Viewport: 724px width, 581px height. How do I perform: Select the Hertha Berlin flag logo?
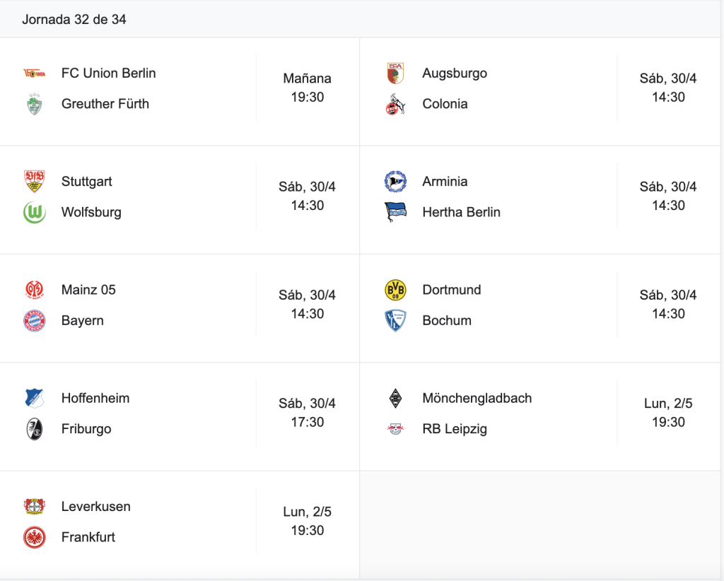(396, 212)
